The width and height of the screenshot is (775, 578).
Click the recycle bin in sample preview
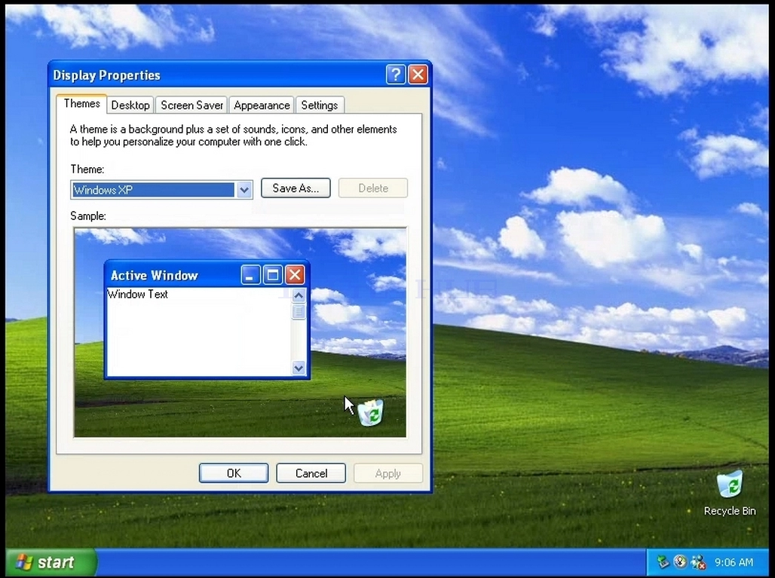tap(371, 412)
